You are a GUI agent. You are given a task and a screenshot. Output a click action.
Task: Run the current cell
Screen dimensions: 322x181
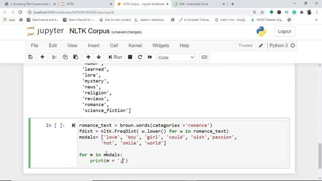115,57
